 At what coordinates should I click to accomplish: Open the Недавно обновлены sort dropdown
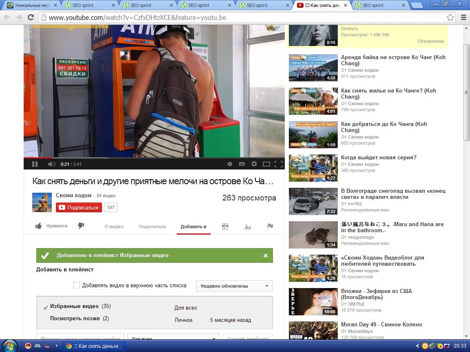click(x=235, y=286)
